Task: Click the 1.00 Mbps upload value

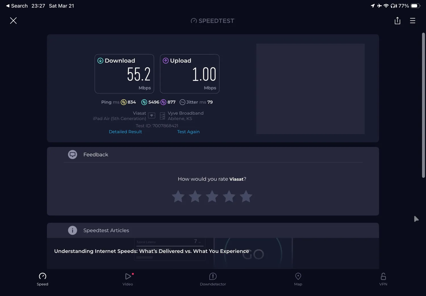Action: pyautogui.click(x=204, y=74)
